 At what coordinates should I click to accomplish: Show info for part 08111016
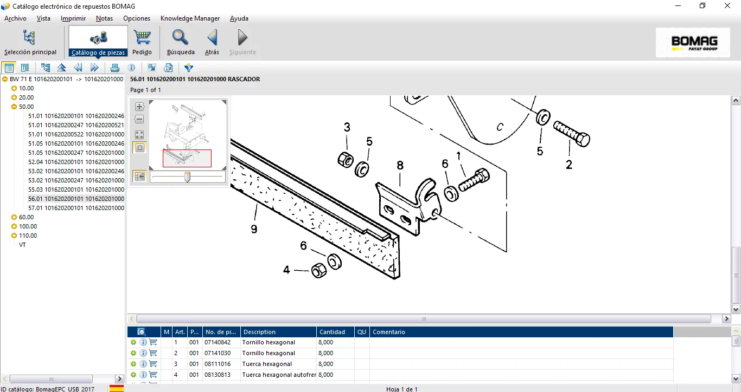click(143, 364)
